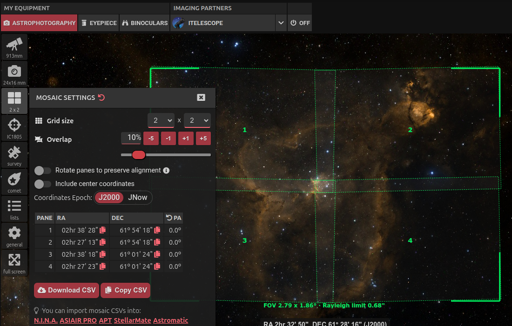The image size is (512, 326).
Task: Click the RA column header
Action: pyautogui.click(x=82, y=218)
